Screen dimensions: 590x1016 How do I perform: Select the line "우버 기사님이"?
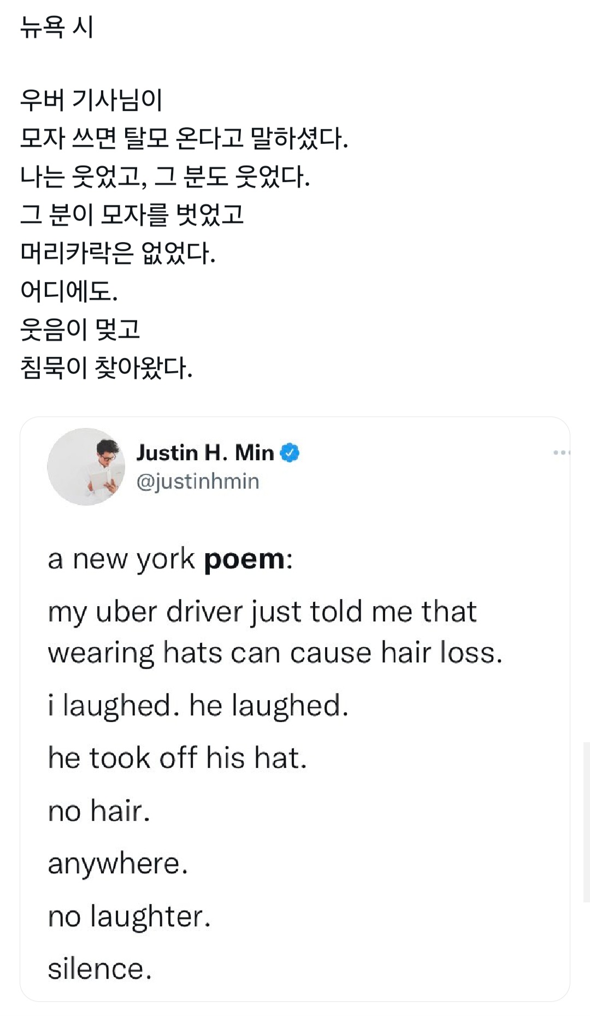pos(91,100)
